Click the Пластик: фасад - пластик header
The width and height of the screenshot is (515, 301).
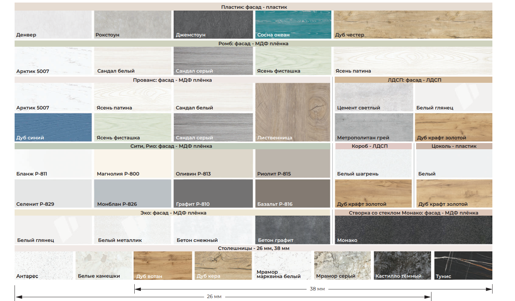[253, 7]
